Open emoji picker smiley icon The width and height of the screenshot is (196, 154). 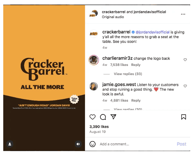tap(92, 144)
